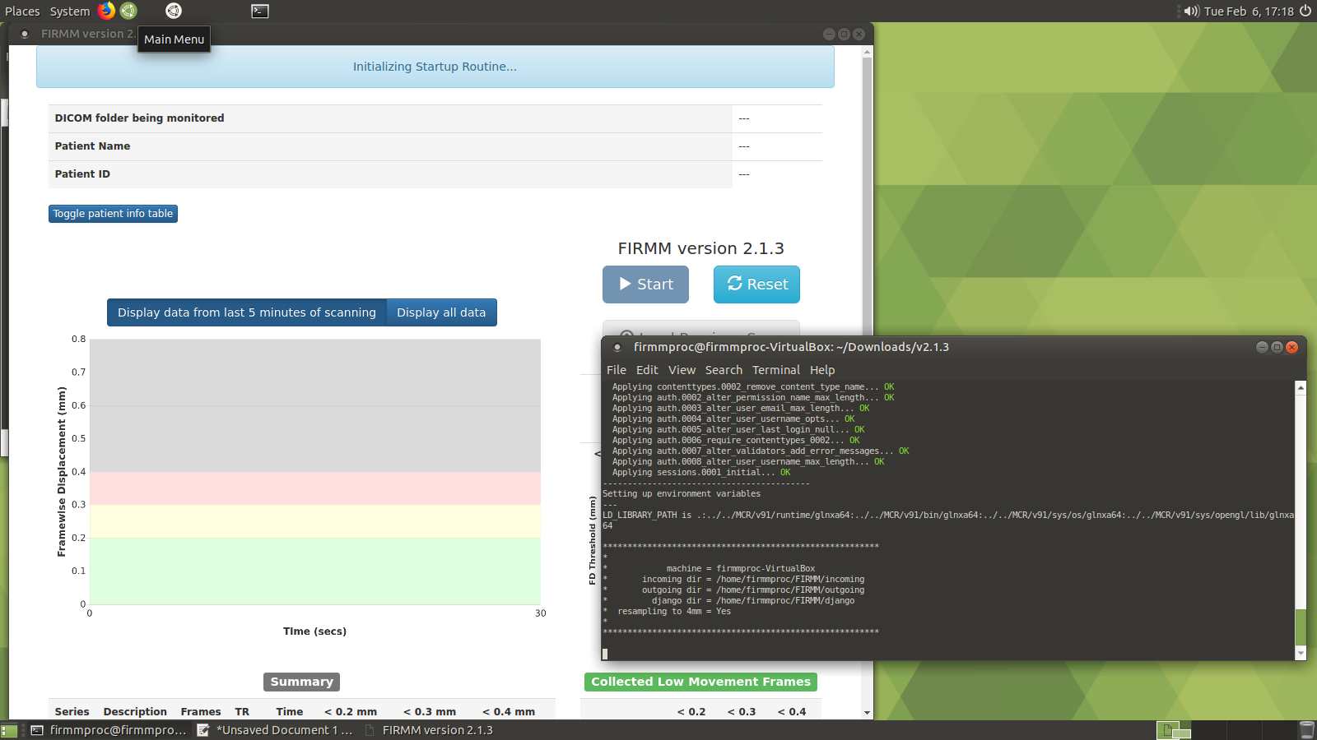Open the terminal launcher in top panel
This screenshot has height=740, width=1317.
click(260, 11)
